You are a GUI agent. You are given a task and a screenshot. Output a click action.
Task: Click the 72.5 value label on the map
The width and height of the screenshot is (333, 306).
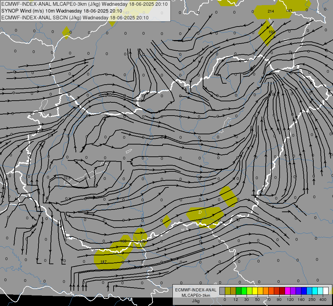[67, 178]
